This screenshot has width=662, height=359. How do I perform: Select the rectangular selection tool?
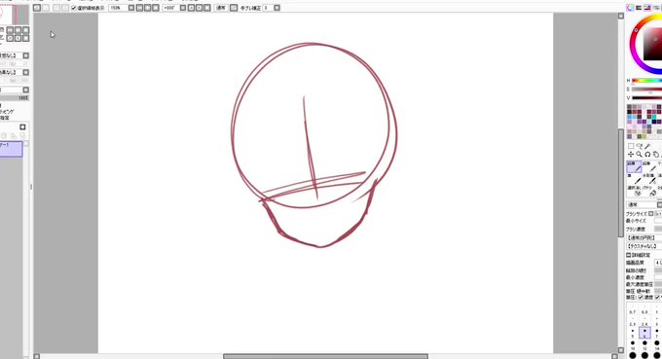(x=631, y=146)
